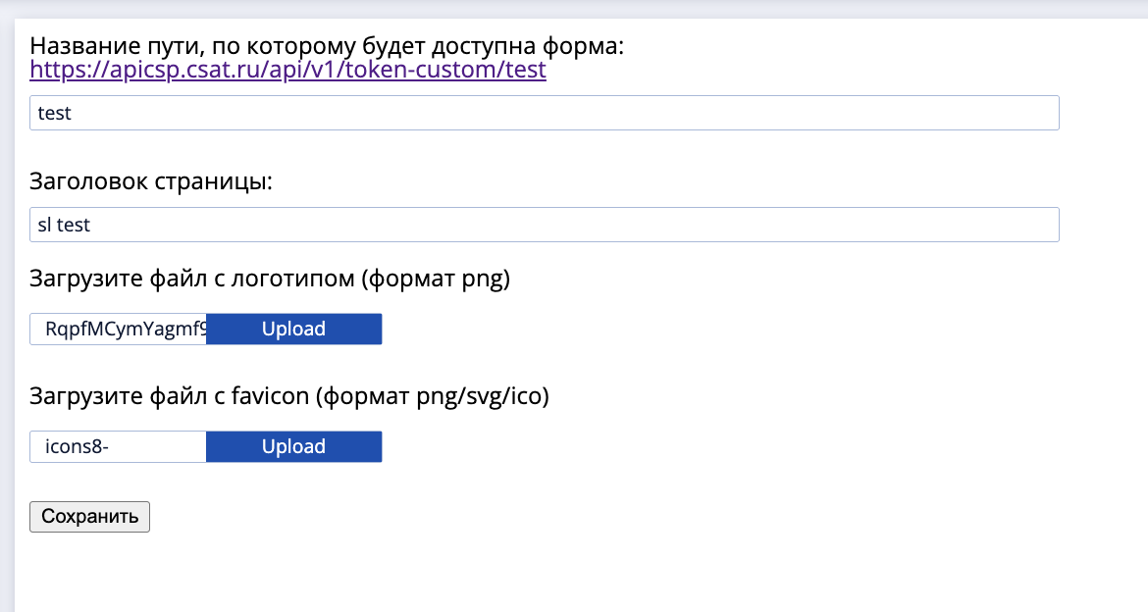Click "(формат png)" in the logo label
The image size is (1148, 612).
435,280
